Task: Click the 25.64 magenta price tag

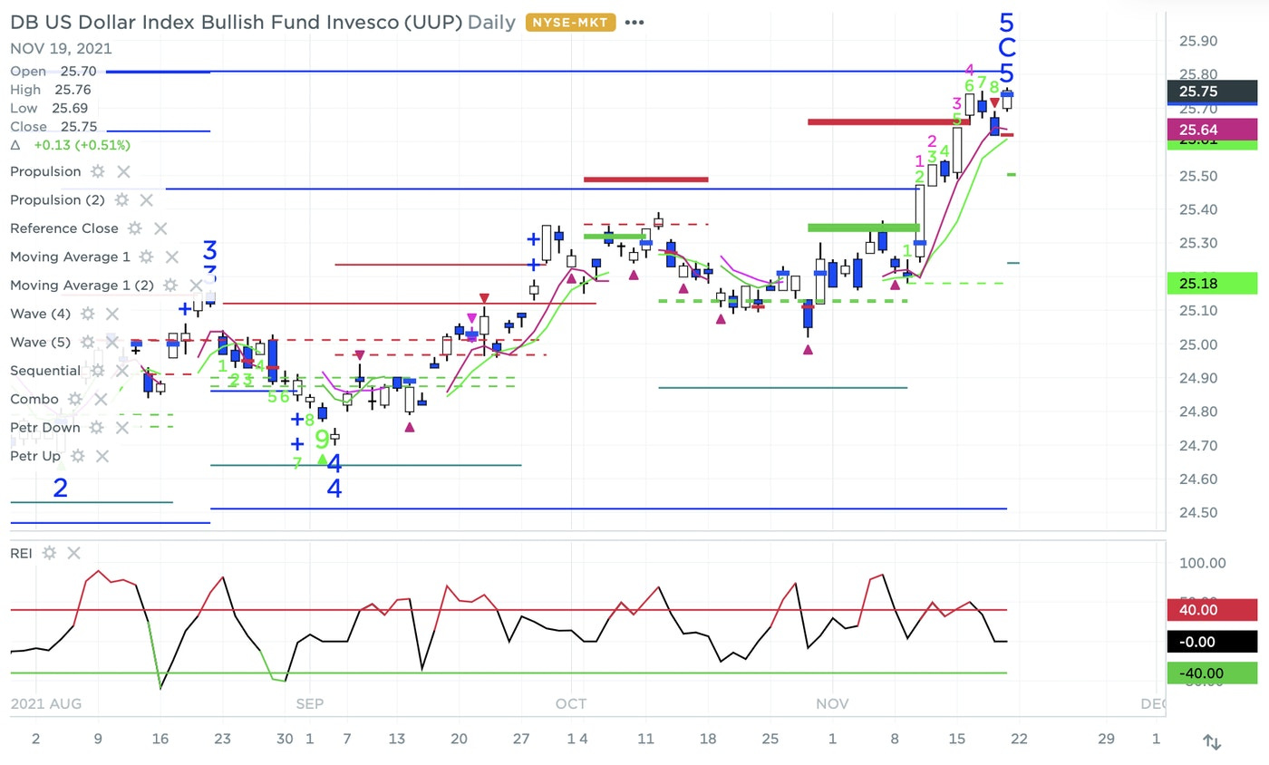Action: 1212,130
